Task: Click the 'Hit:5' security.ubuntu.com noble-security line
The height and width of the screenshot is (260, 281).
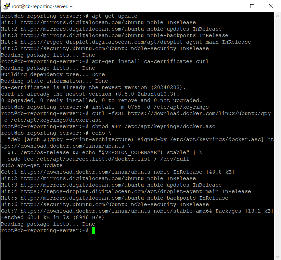Action: (x=105, y=48)
